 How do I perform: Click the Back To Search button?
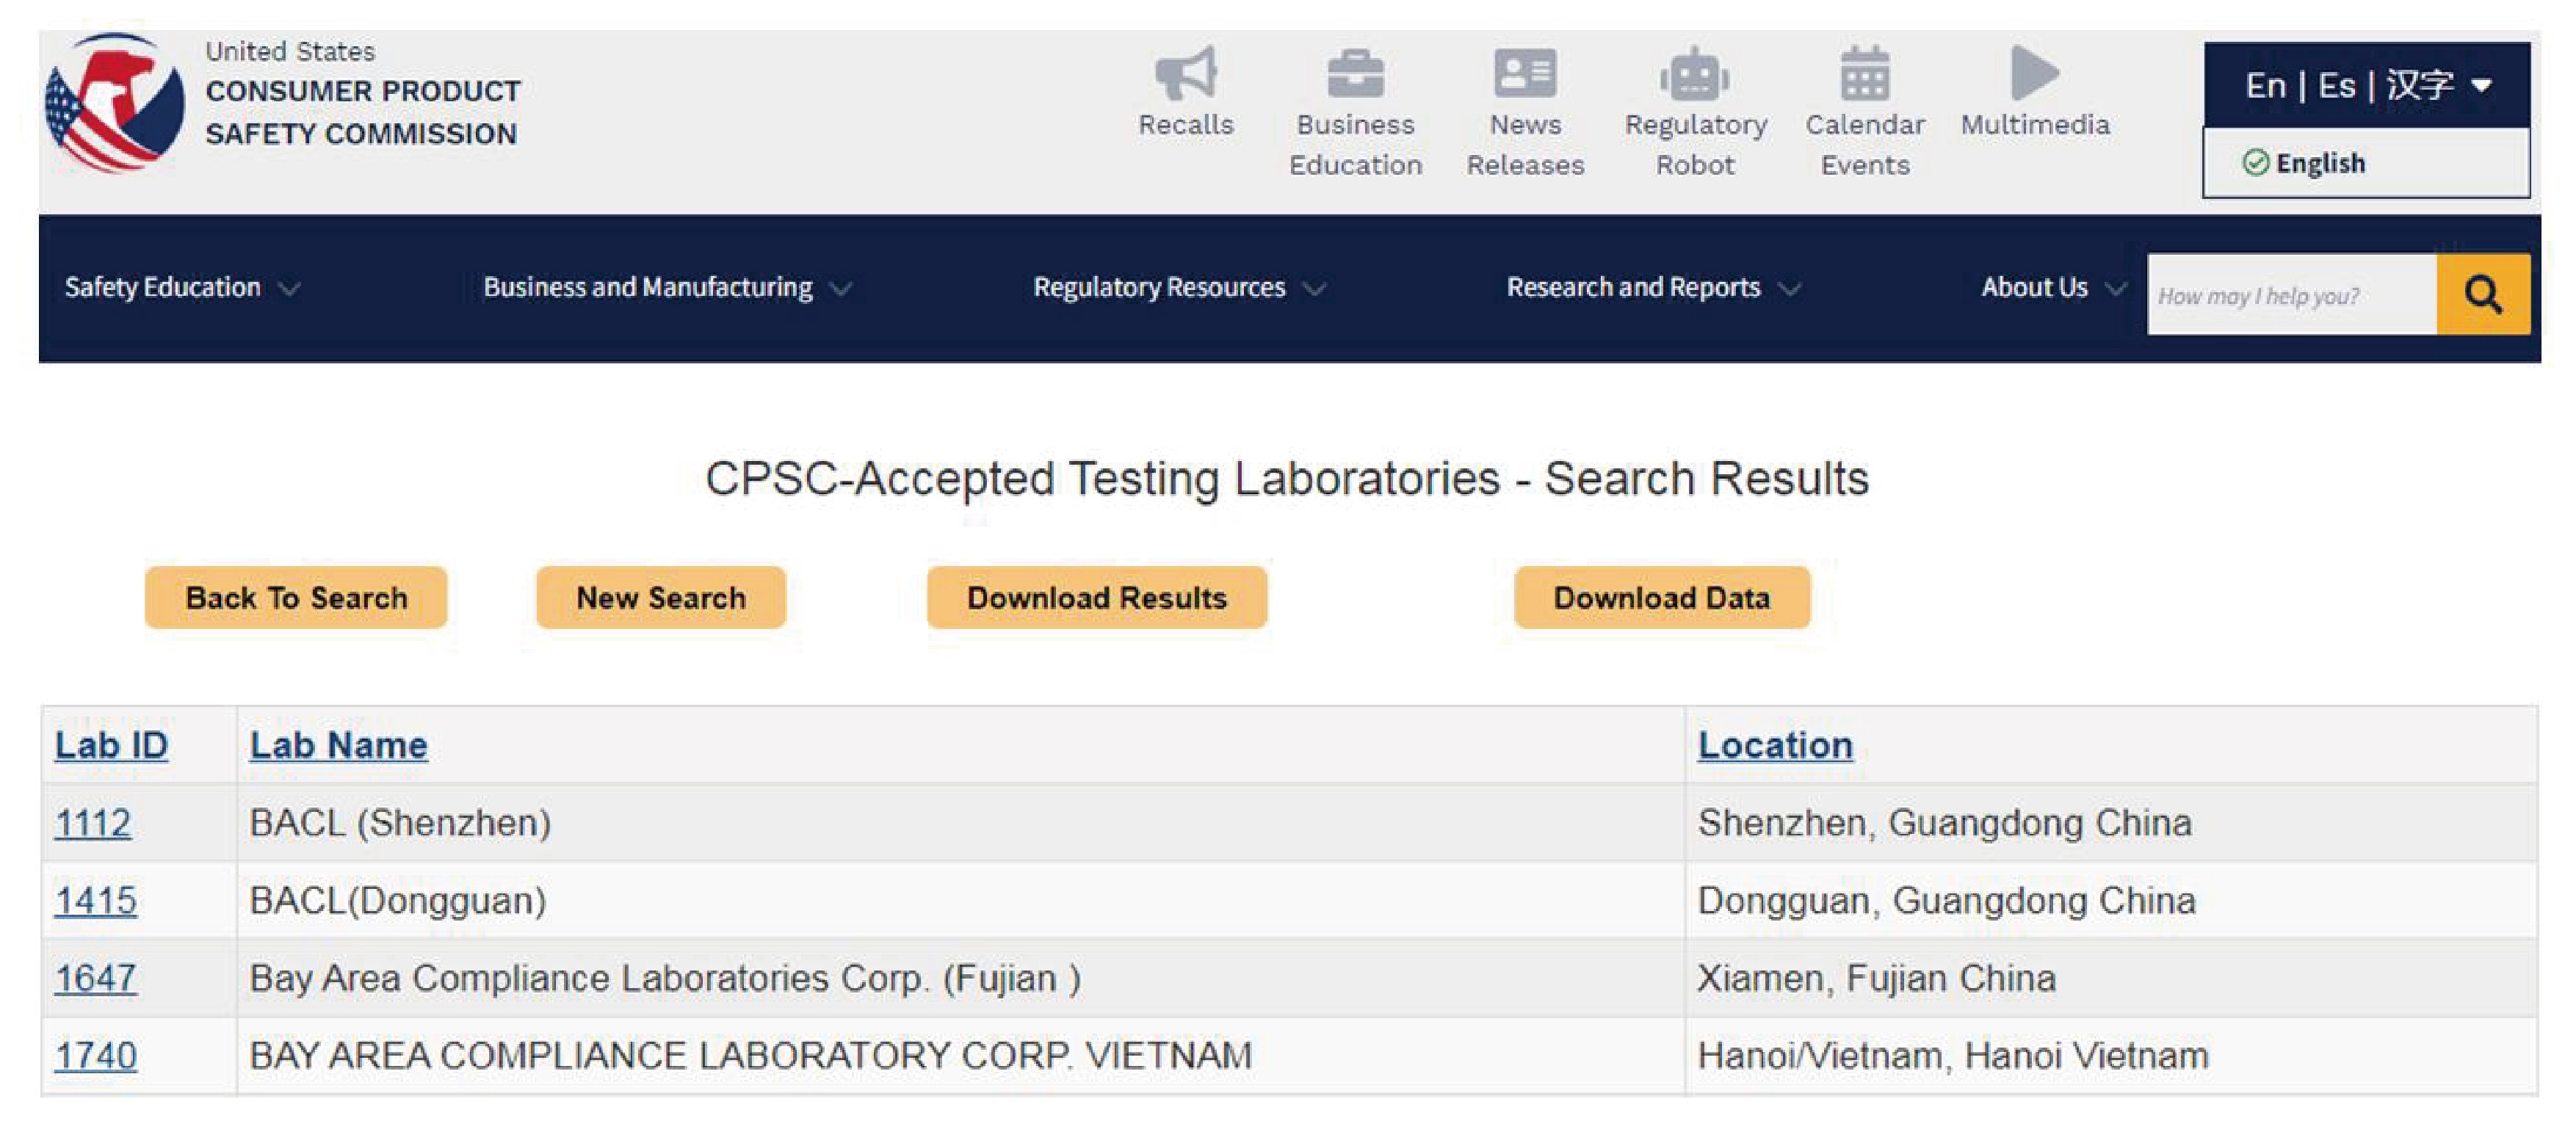(296, 598)
